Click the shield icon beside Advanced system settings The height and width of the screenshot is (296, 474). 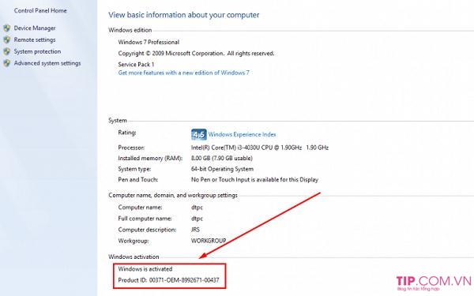(x=6, y=63)
